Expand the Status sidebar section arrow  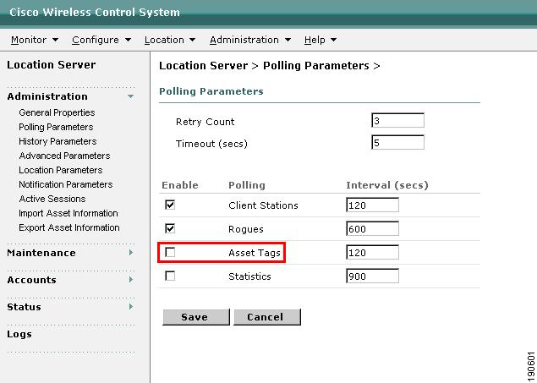pos(131,307)
